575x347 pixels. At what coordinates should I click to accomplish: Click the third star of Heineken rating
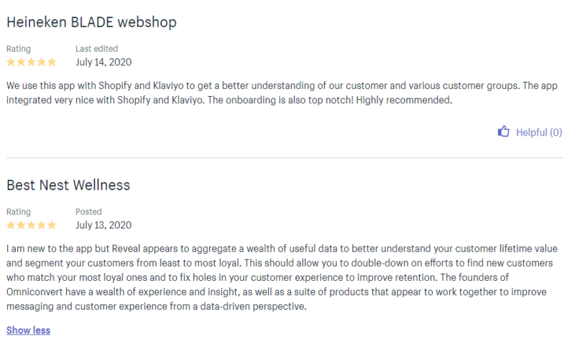click(32, 62)
